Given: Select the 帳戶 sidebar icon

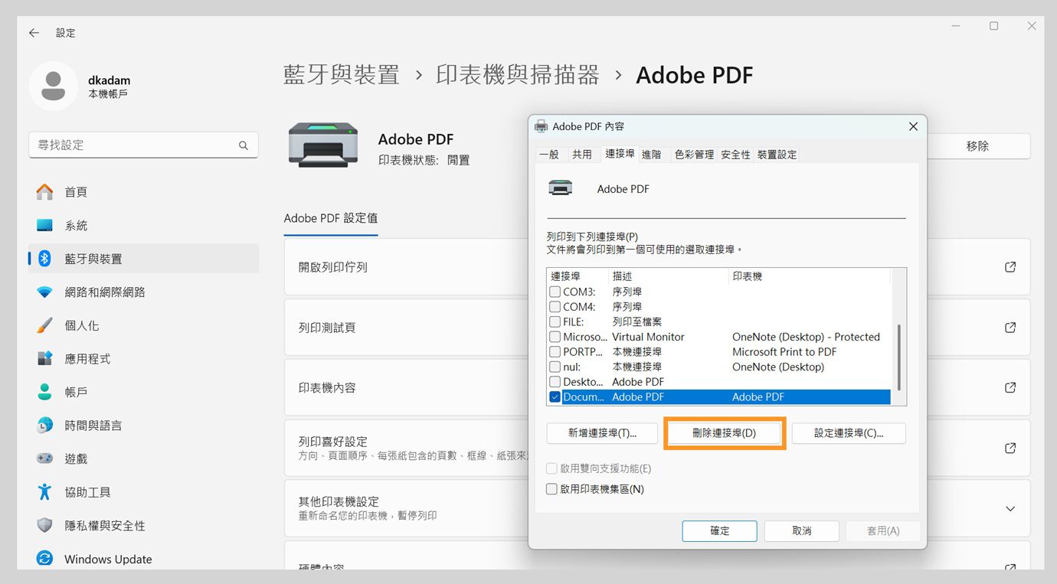Looking at the screenshot, I should [x=44, y=392].
